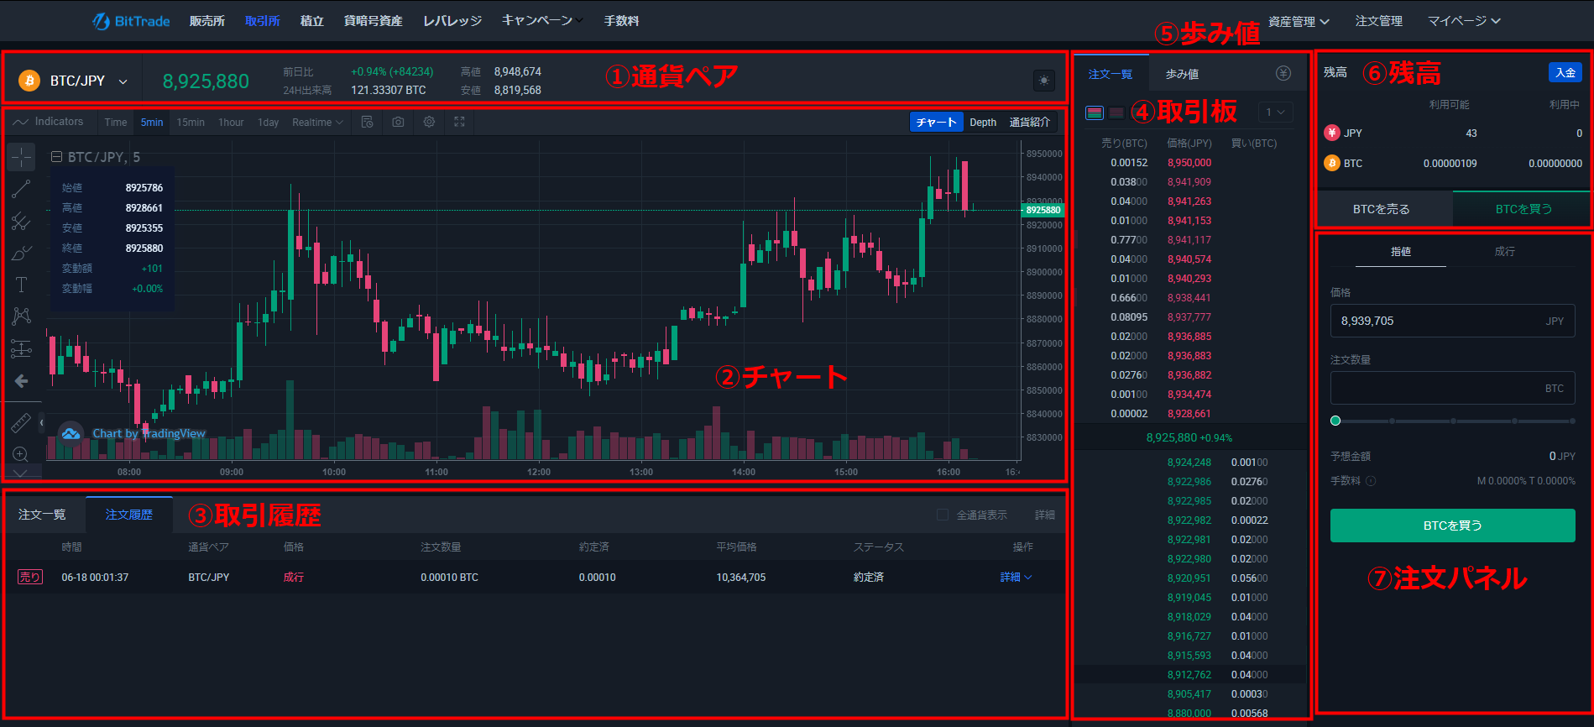Open chart settings gear icon
This screenshot has width=1594, height=727.
pyautogui.click(x=429, y=122)
